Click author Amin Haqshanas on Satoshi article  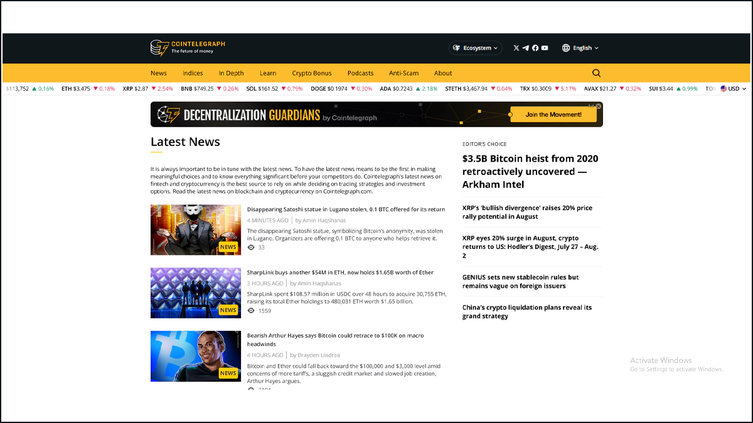click(x=324, y=221)
